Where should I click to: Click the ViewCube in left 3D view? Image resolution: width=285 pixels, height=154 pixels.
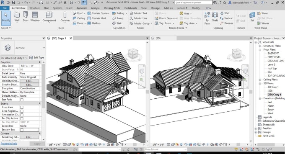(133, 54)
